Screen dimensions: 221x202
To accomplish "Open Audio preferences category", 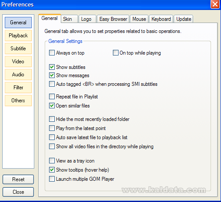I will 18,75.
